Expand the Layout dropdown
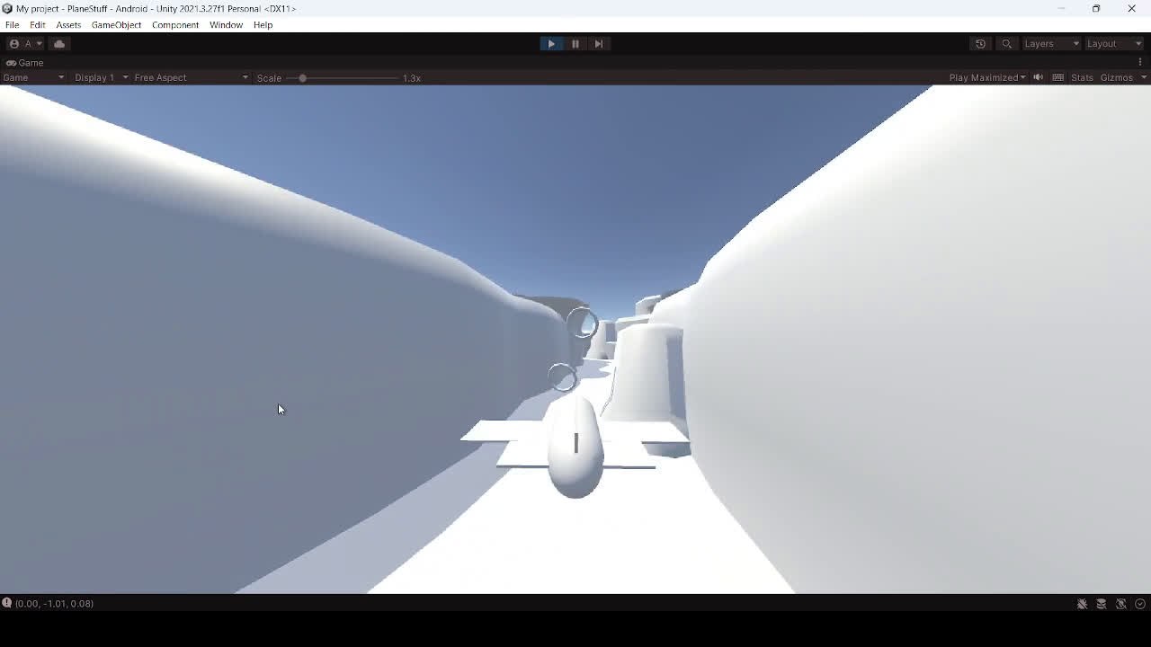 (x=1114, y=43)
